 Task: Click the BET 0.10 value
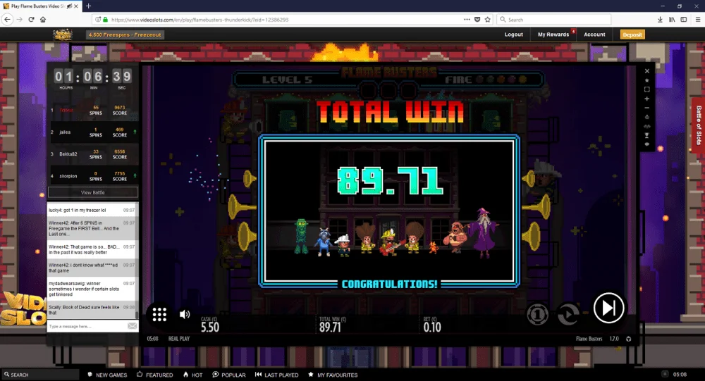pos(432,327)
